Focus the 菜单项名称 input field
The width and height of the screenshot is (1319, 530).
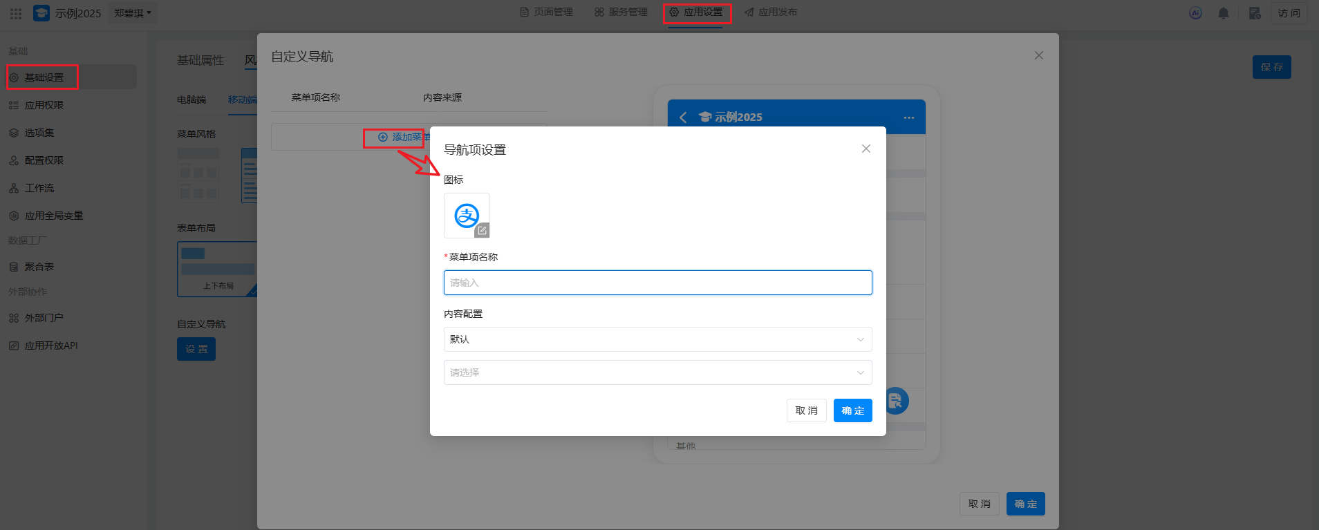coord(657,283)
